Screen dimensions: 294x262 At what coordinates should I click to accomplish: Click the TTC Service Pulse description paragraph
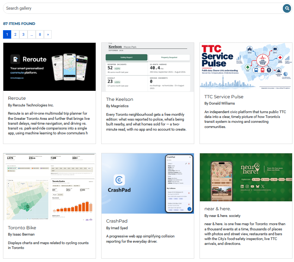click(245, 119)
